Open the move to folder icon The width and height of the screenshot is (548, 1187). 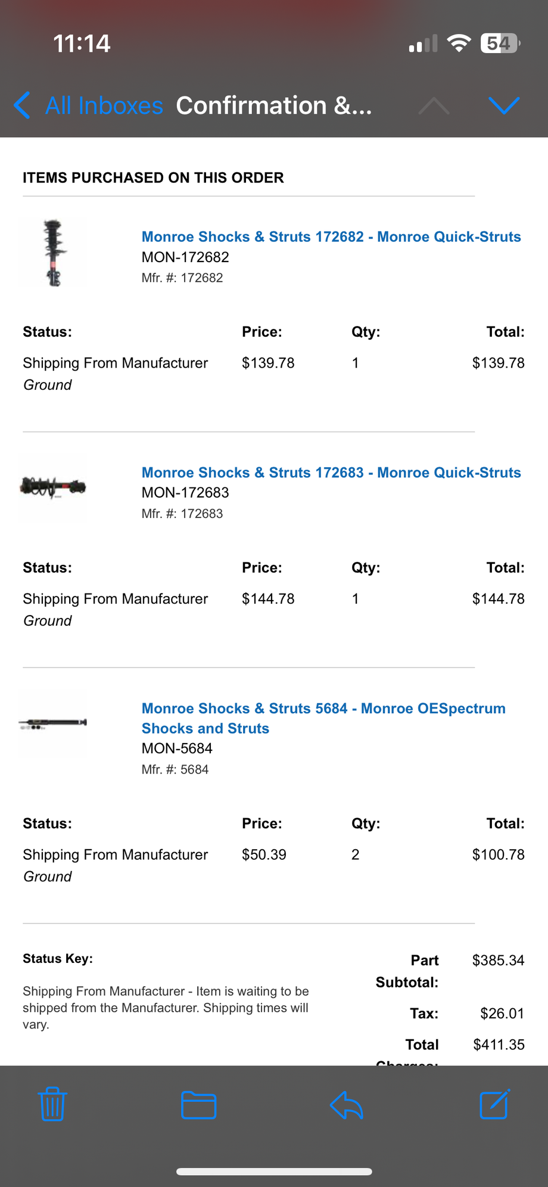click(198, 1105)
